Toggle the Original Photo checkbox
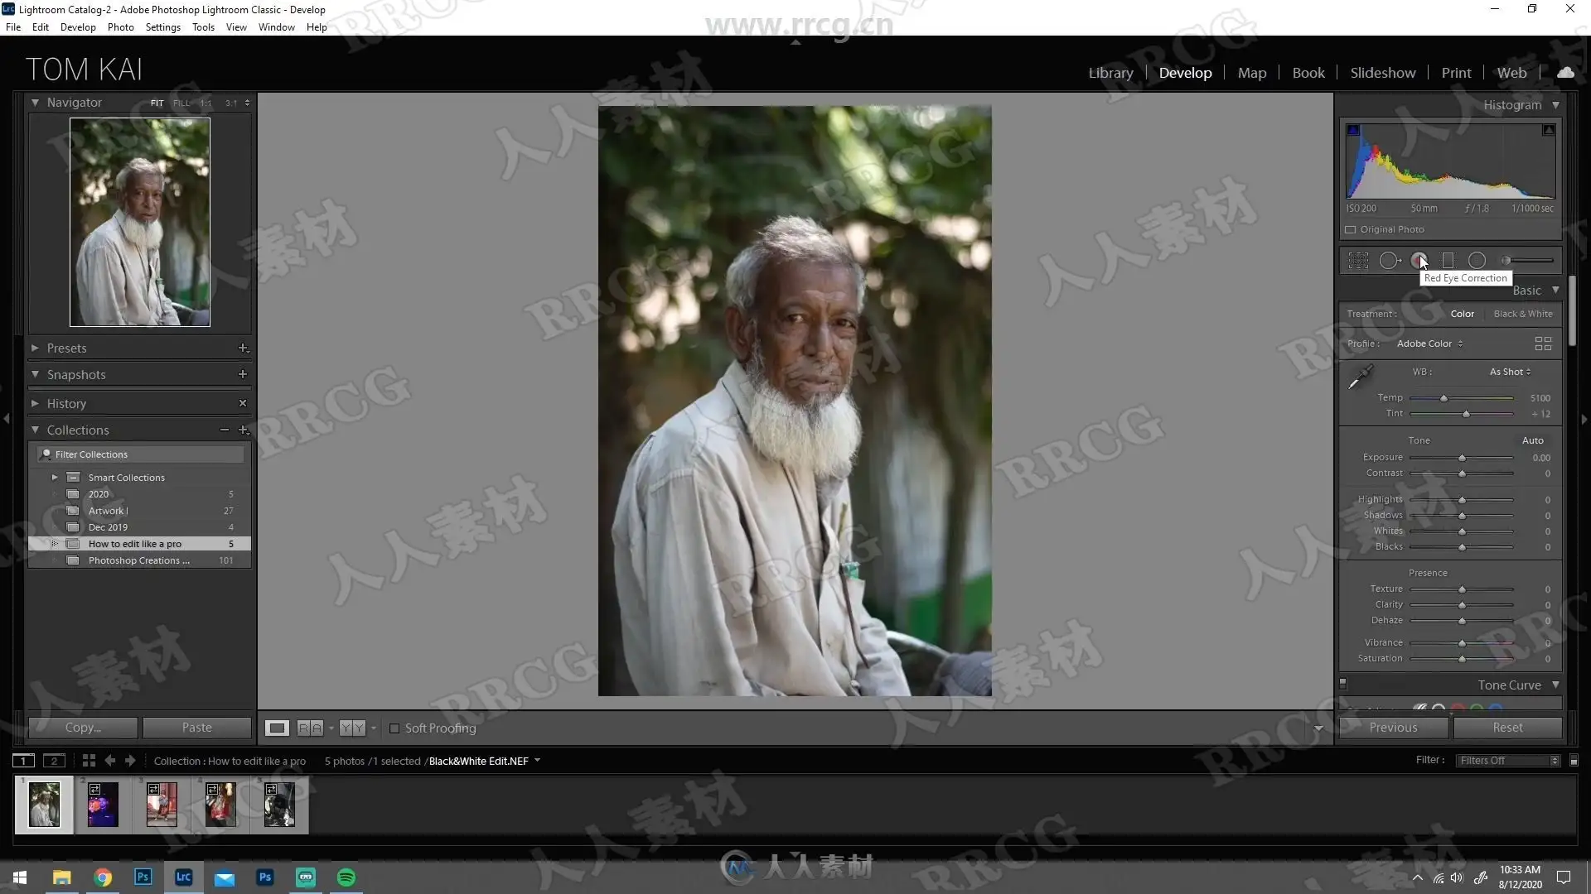Image resolution: width=1591 pixels, height=894 pixels. click(x=1351, y=229)
